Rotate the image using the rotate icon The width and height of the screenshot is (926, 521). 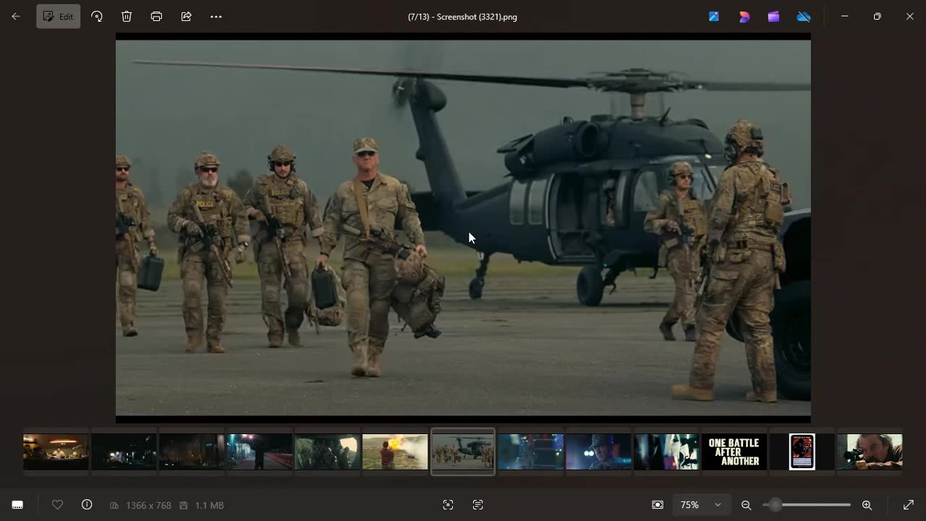click(x=97, y=17)
